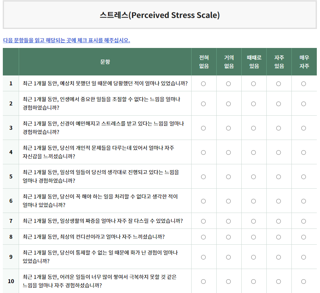The height and width of the screenshot is (293, 320).
Task: Select '거의 없음' radio in row 6
Action: [228, 201]
